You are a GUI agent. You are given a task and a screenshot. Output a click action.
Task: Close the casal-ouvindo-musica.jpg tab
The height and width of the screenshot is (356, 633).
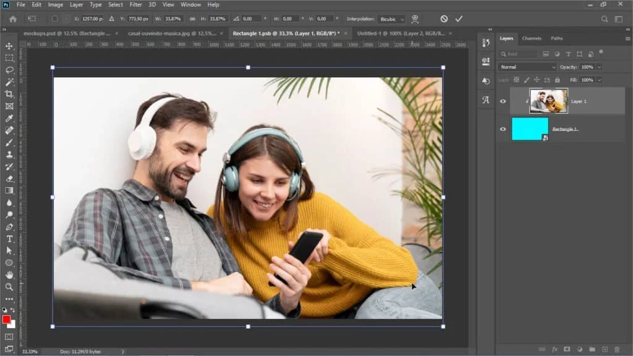[x=221, y=33]
